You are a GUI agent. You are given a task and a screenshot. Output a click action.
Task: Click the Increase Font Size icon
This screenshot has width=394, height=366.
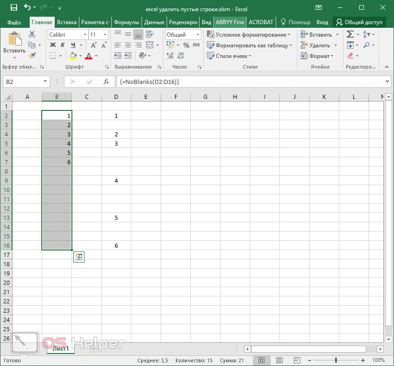coord(94,45)
